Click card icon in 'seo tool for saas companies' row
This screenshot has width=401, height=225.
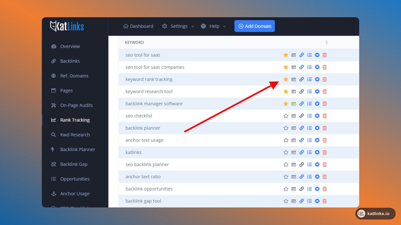tap(293, 67)
